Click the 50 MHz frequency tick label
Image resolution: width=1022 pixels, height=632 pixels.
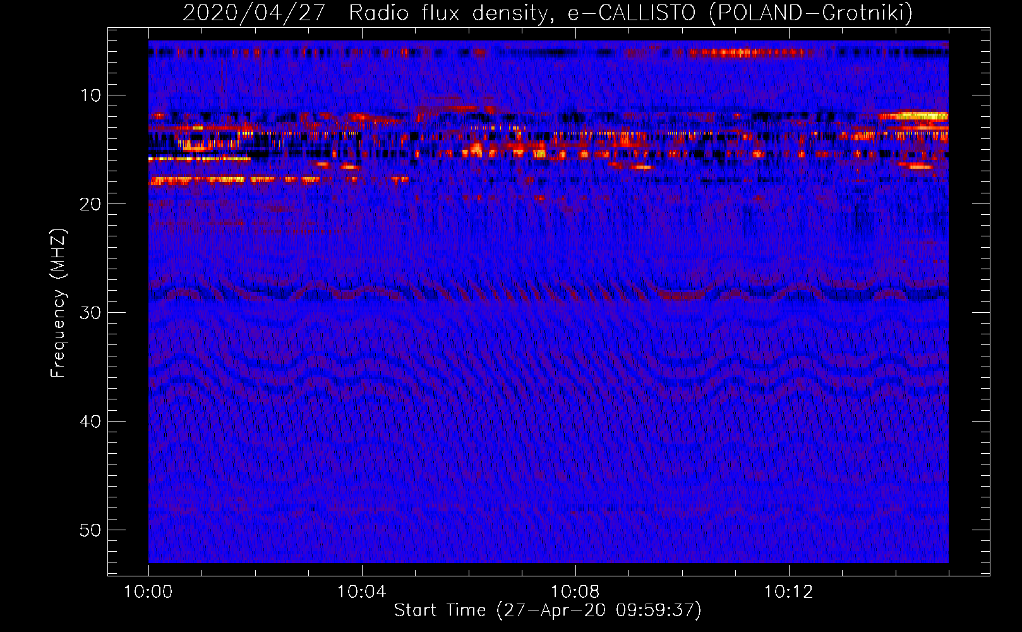click(90, 530)
